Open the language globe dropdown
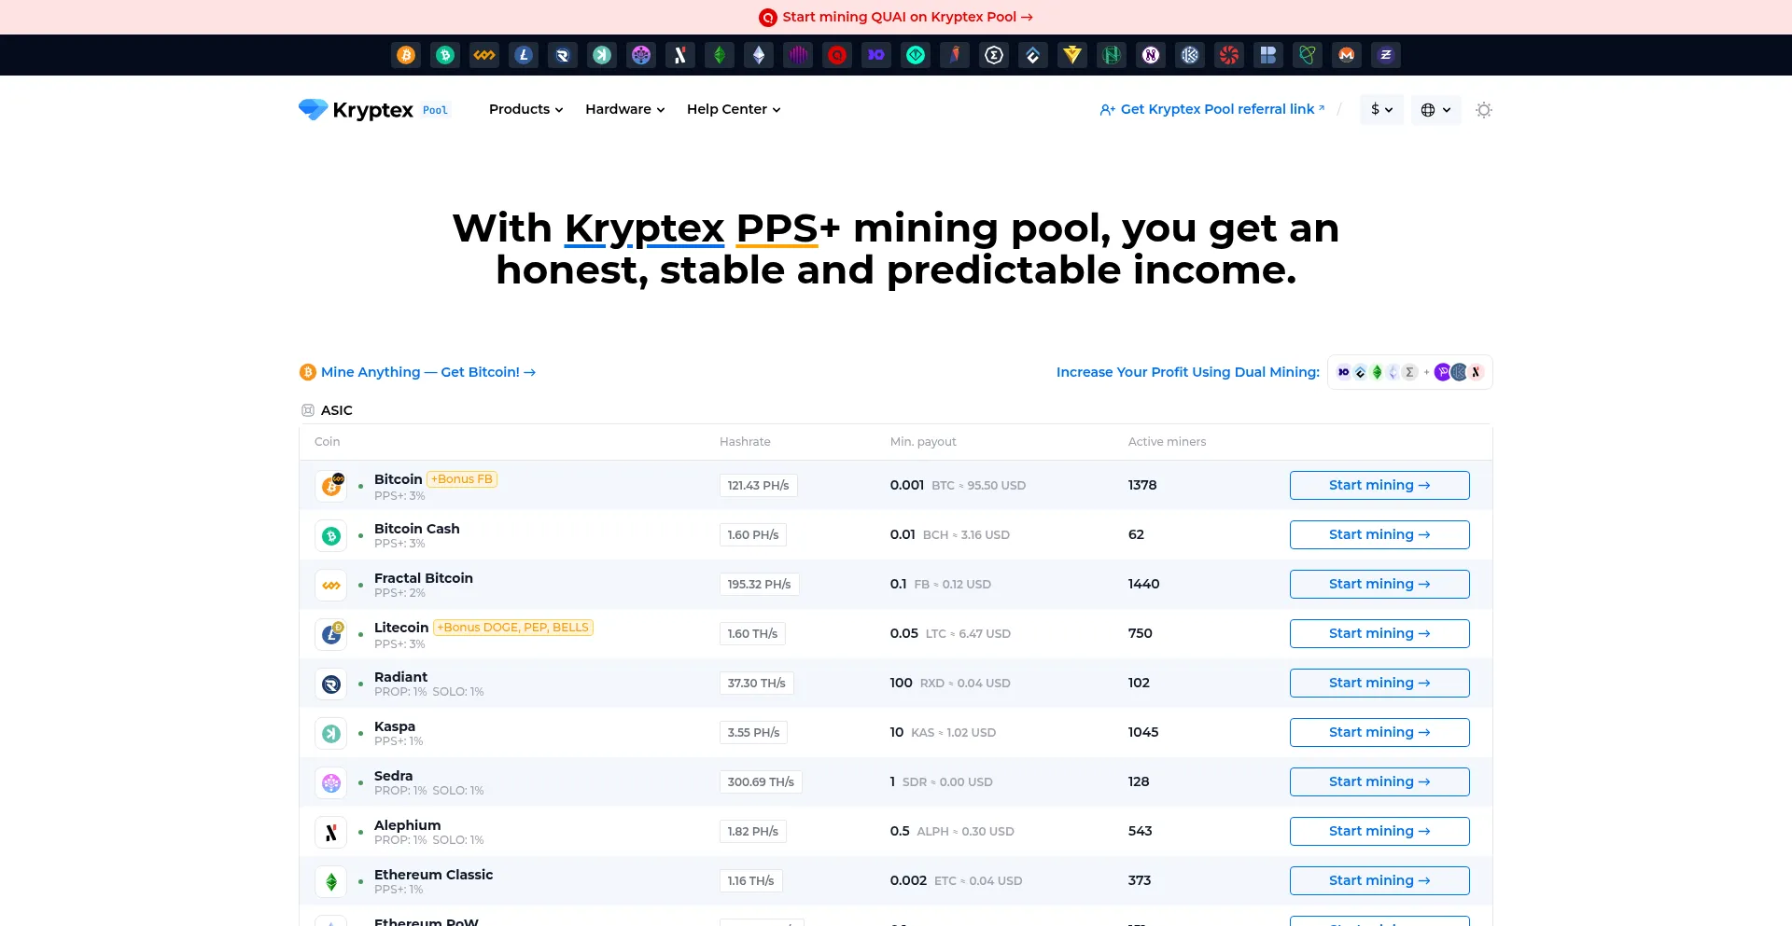 (1435, 109)
